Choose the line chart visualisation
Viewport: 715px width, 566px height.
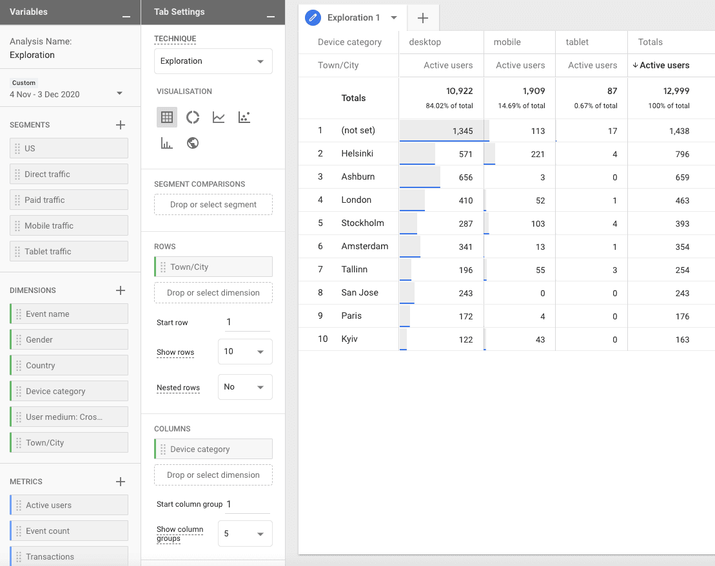coord(219,117)
